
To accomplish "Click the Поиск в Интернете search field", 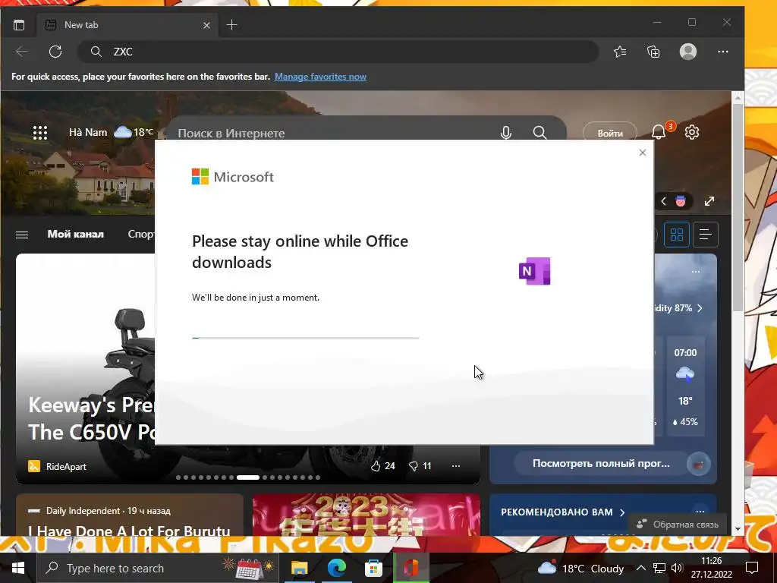I will [332, 133].
